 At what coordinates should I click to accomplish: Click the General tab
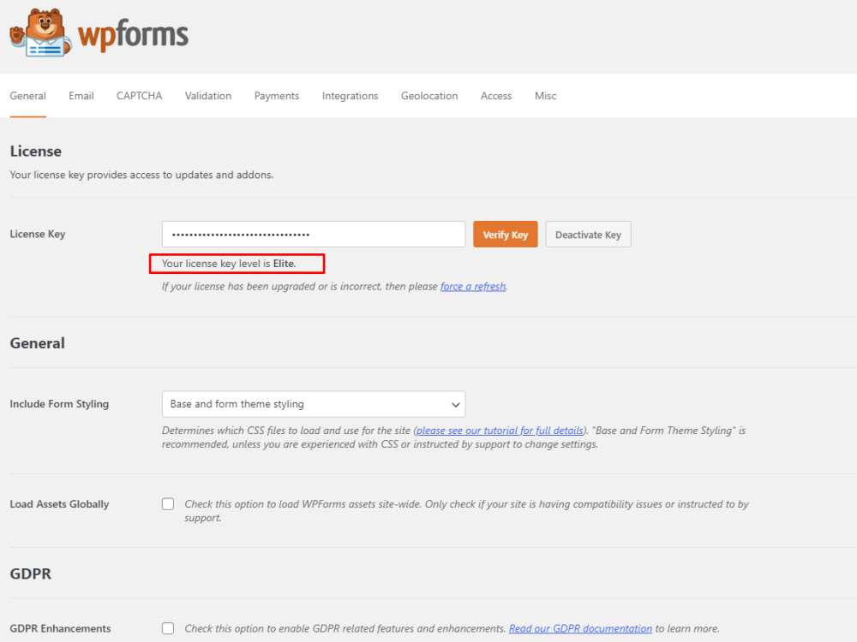27,96
